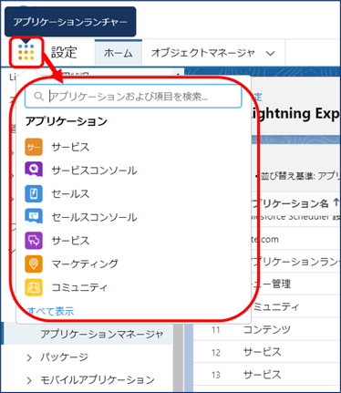The image size is (341, 393).
Task: Click the マーケティング orange pin icon
Action: pyautogui.click(x=34, y=264)
